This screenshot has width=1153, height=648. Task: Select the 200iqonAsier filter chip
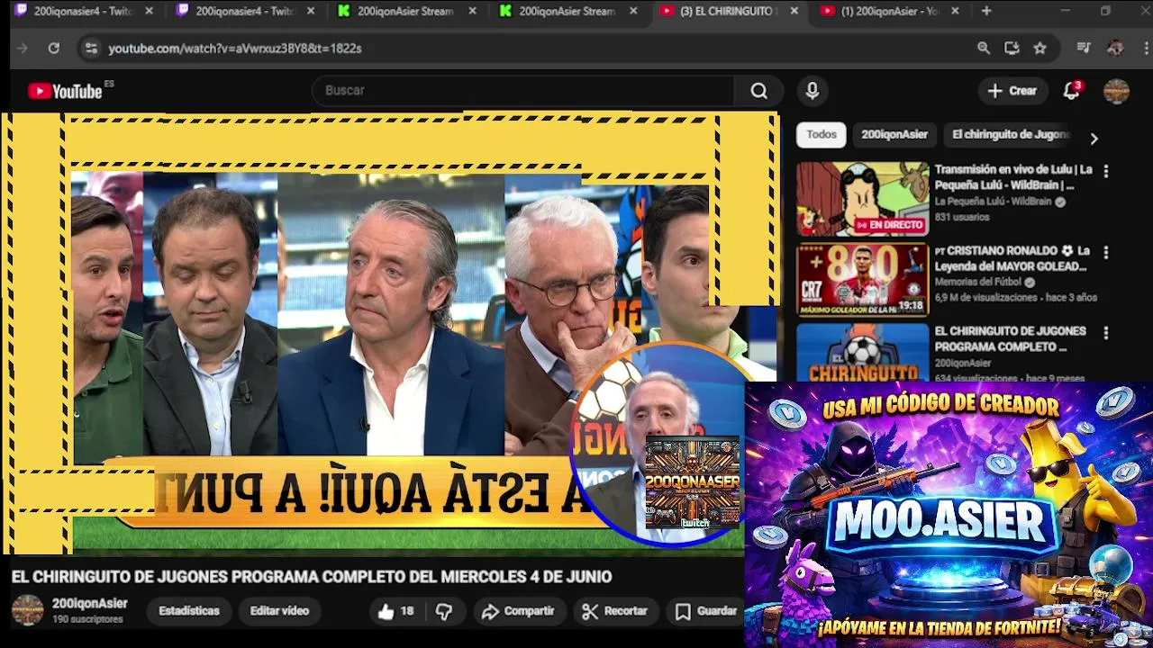point(894,135)
